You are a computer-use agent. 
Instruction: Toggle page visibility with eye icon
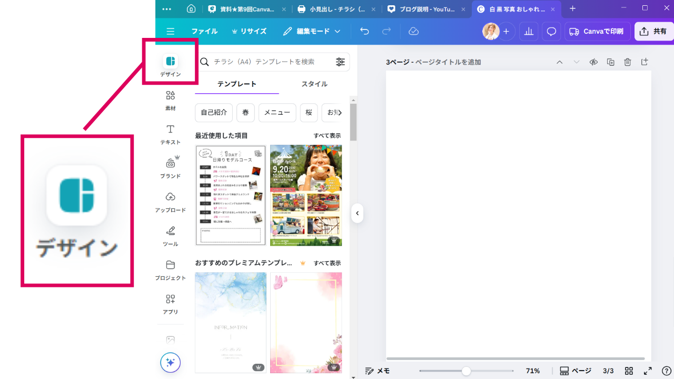click(x=593, y=62)
